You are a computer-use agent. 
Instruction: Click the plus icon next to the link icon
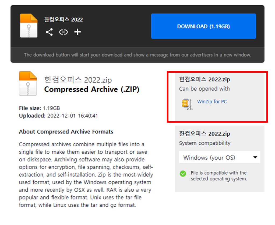pos(77,32)
